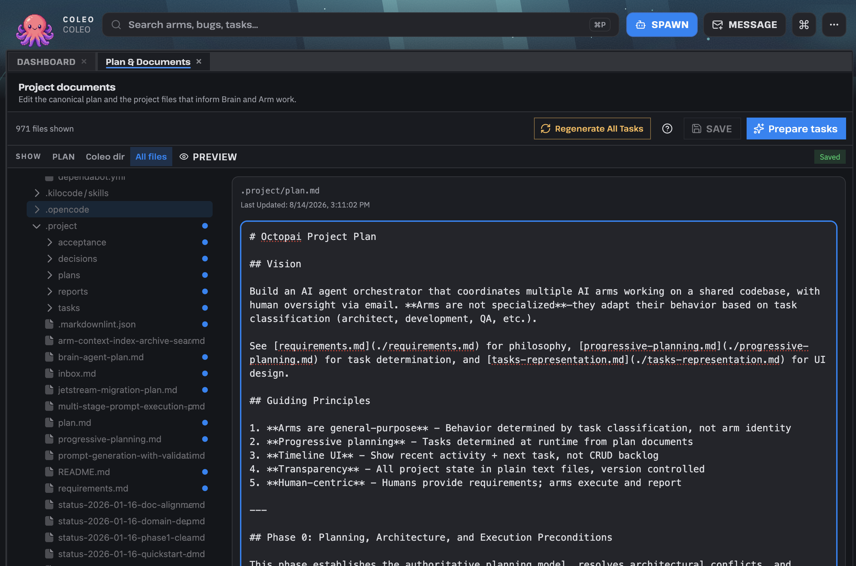Image resolution: width=856 pixels, height=566 pixels.
Task: Switch to the DASHBOARD tab
Action: [x=46, y=62]
